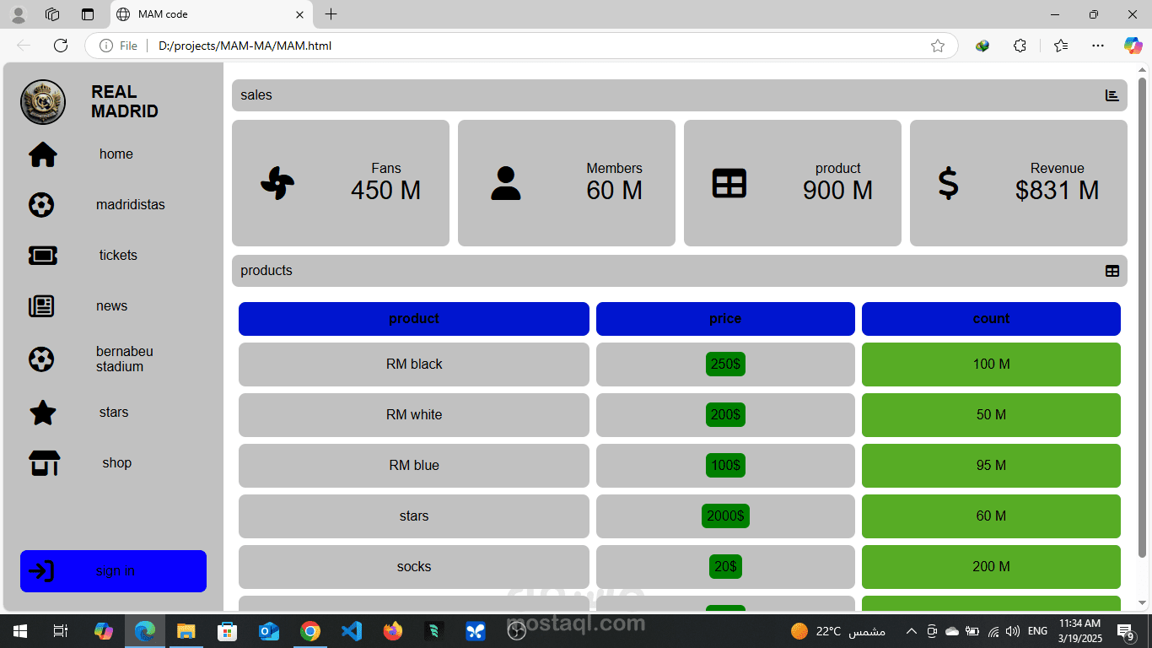The image size is (1152, 648).
Task: Open the shop link
Action: coord(117,463)
